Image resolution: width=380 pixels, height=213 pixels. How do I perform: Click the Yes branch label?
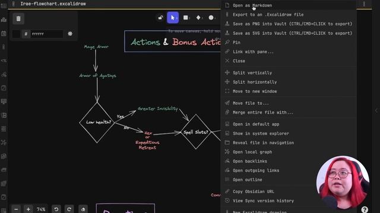pyautogui.click(x=120, y=117)
